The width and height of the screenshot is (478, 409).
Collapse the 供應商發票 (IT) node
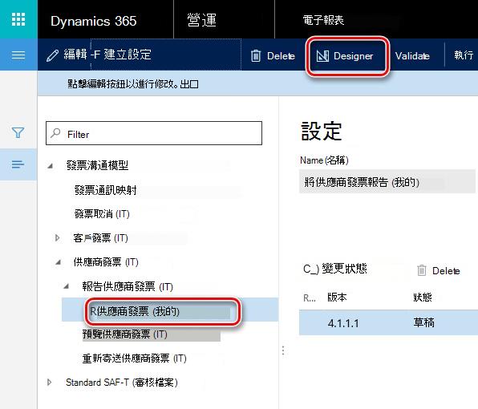[58, 262]
